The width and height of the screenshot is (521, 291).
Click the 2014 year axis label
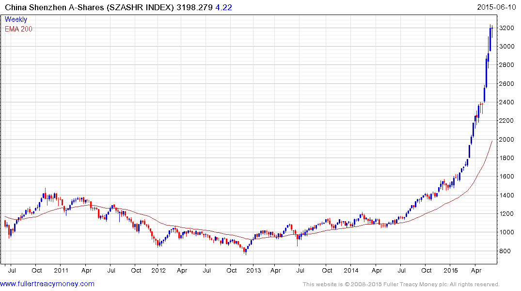tap(351, 270)
